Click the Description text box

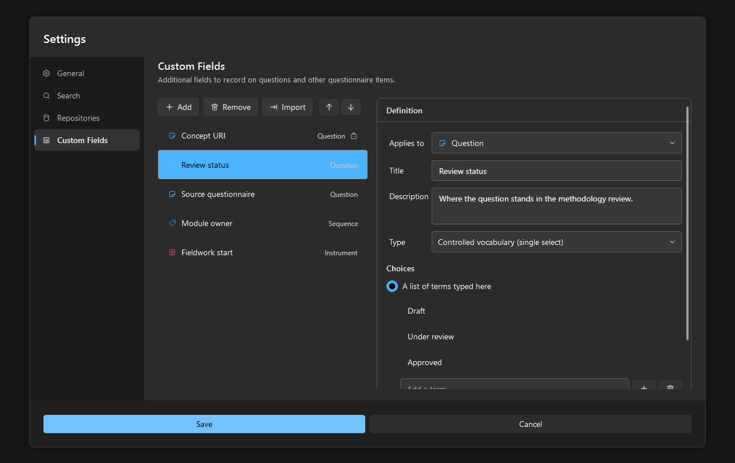click(x=556, y=206)
